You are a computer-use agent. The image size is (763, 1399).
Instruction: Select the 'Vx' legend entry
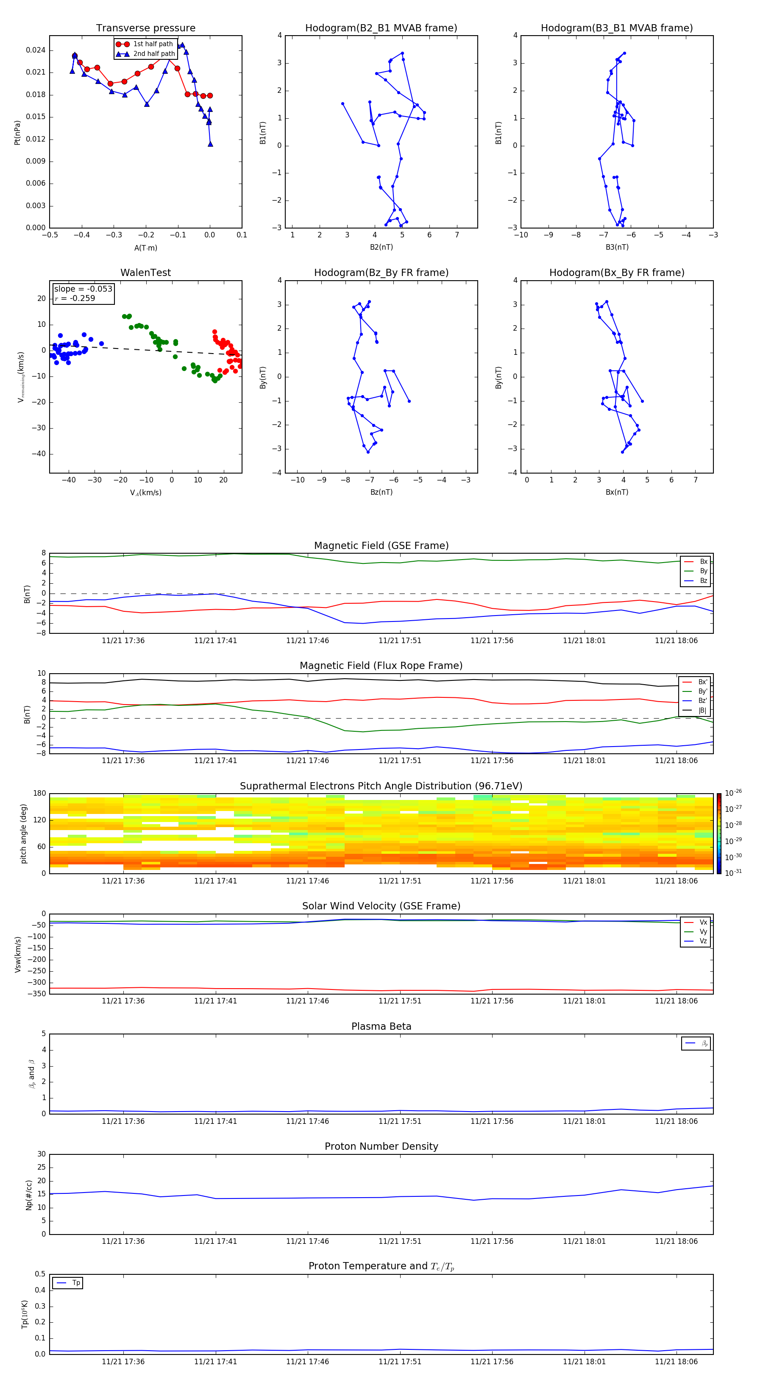(696, 922)
